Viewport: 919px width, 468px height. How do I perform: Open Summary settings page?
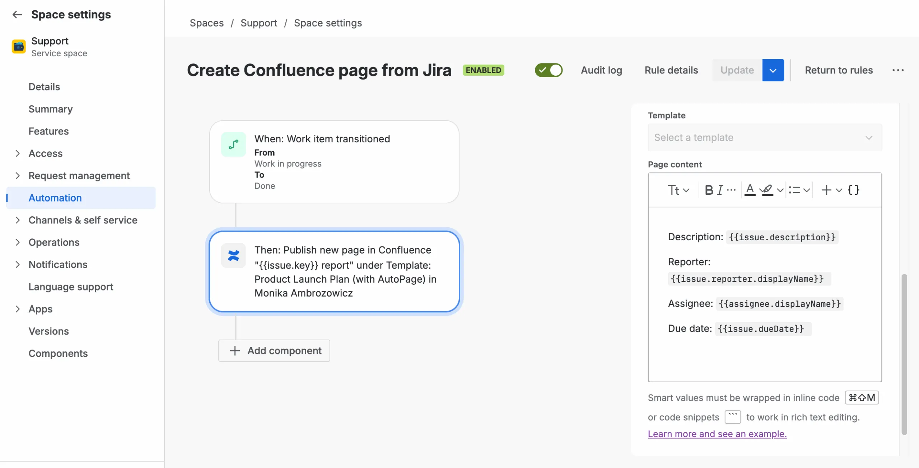point(51,109)
